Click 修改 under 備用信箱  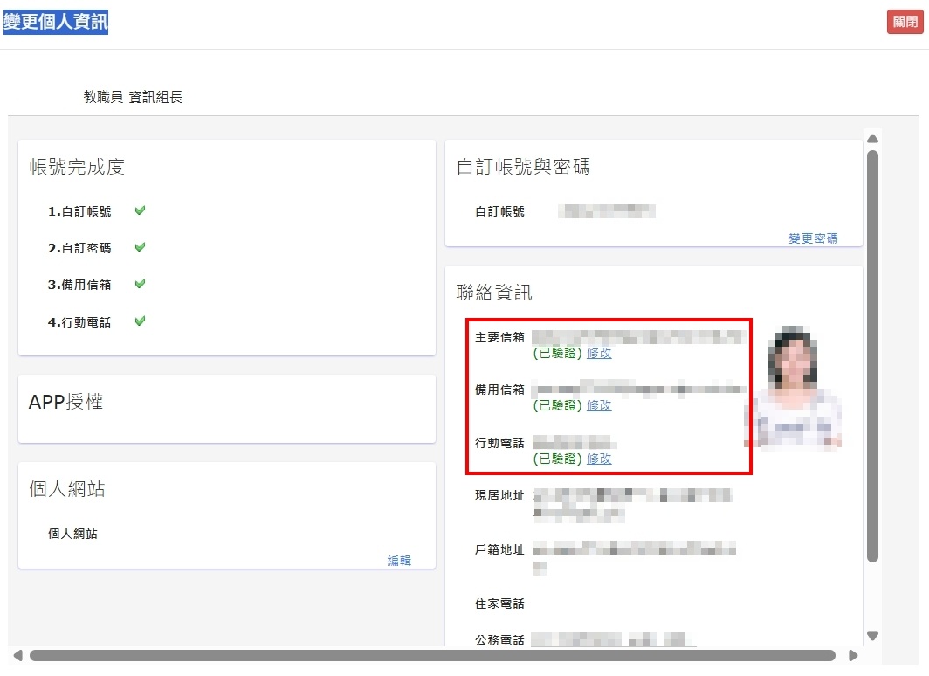pyautogui.click(x=599, y=406)
